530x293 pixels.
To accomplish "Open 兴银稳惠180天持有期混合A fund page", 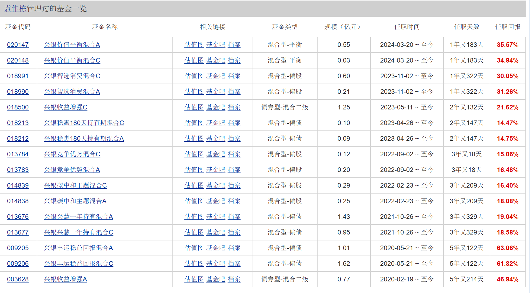I will (84, 139).
